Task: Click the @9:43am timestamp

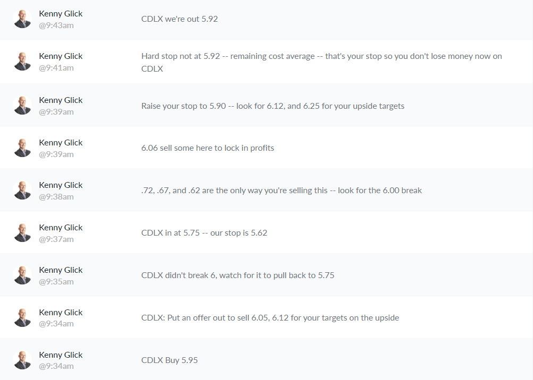Action: coord(56,25)
